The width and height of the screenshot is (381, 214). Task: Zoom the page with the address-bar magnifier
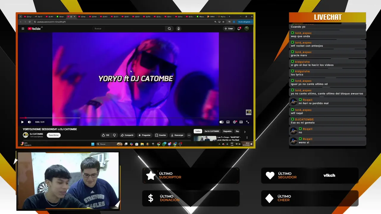click(215, 22)
